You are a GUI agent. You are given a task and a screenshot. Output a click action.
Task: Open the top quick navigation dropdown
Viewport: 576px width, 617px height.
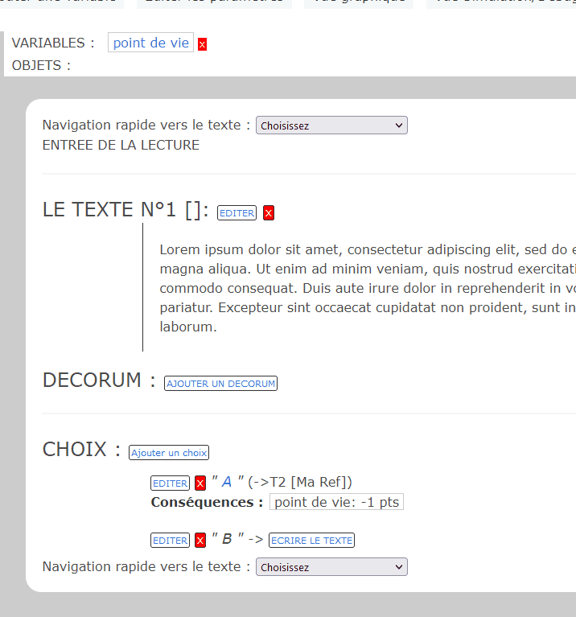pos(331,125)
